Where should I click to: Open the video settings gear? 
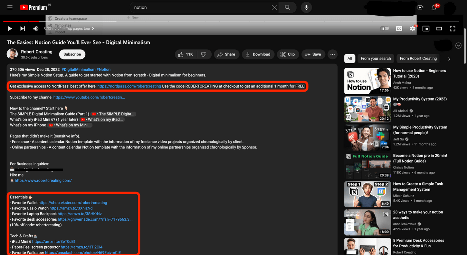click(413, 29)
